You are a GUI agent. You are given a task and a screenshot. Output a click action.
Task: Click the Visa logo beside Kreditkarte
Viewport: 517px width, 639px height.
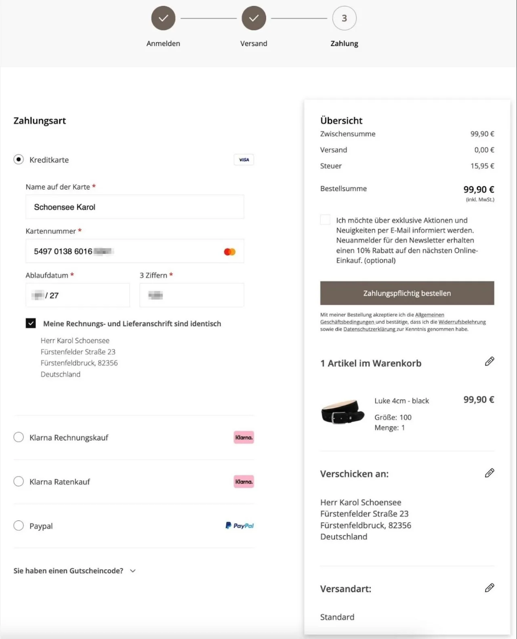[x=244, y=160]
